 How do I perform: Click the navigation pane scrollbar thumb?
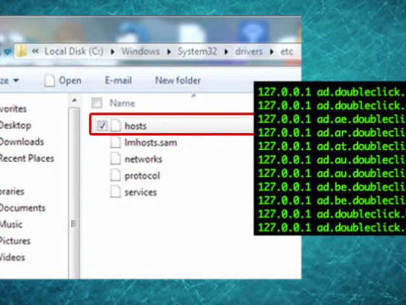click(x=74, y=192)
